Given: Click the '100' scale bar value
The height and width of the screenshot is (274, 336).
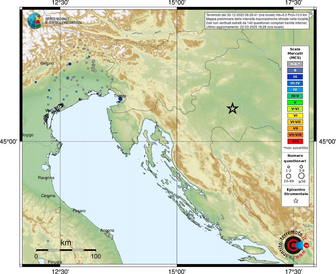Looking at the screenshot, I should point(96,256).
